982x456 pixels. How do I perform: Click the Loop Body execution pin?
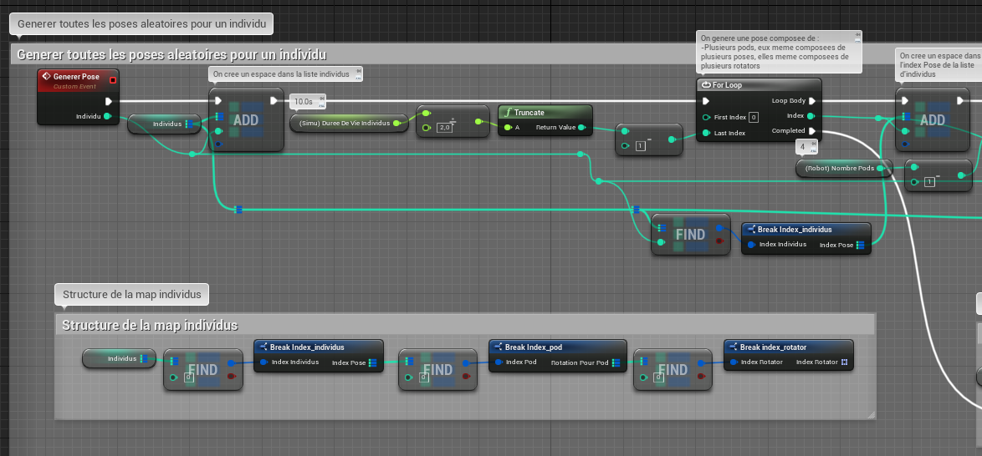[x=811, y=101]
